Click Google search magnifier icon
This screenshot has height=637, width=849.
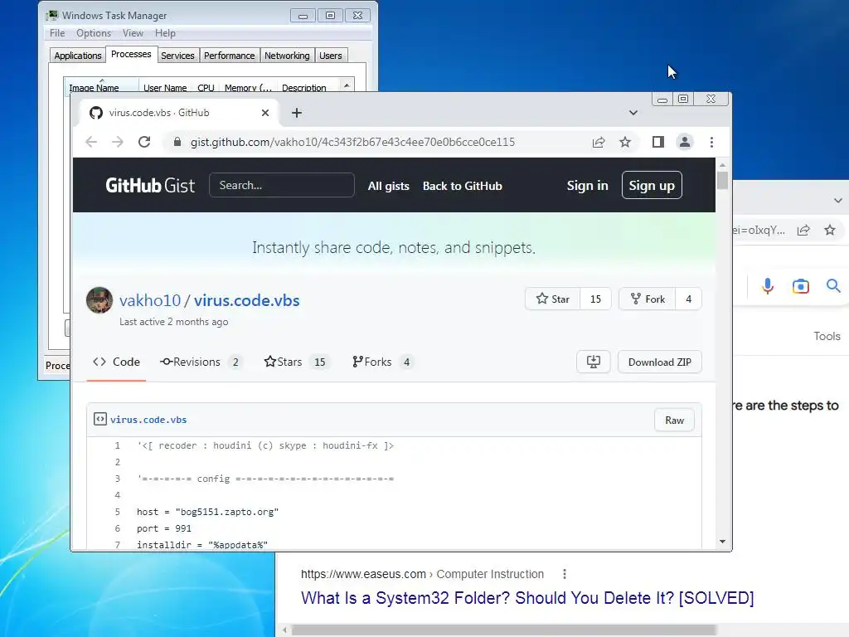(833, 285)
